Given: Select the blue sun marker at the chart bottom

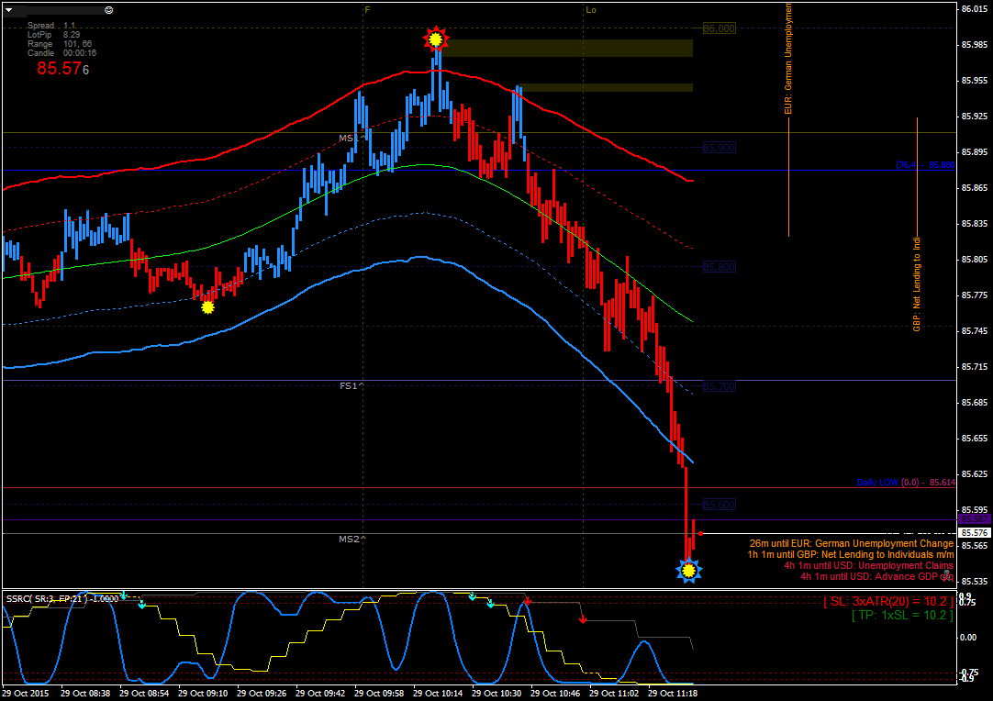Looking at the screenshot, I should [x=688, y=572].
